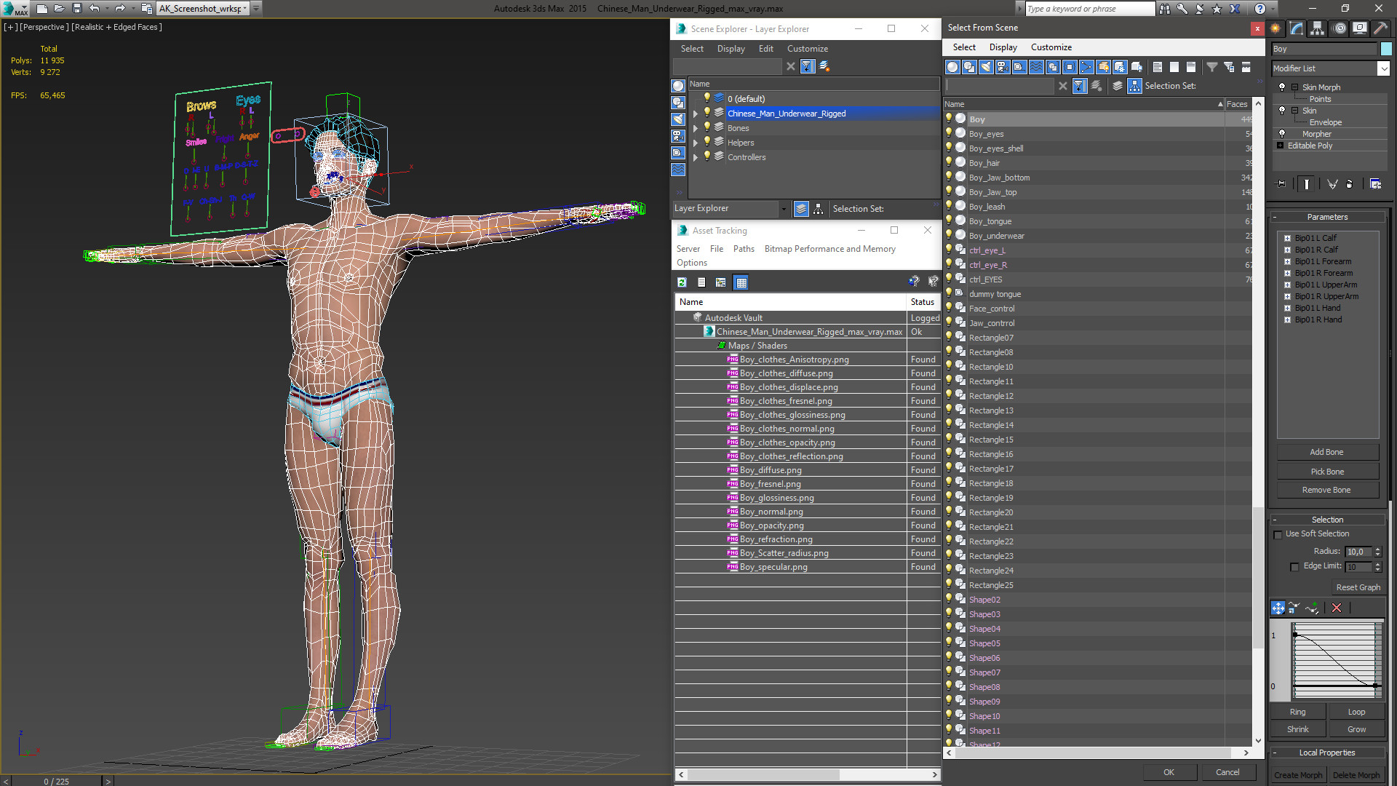Toggle Skin Morph modifier lightbulb

click(x=1282, y=87)
